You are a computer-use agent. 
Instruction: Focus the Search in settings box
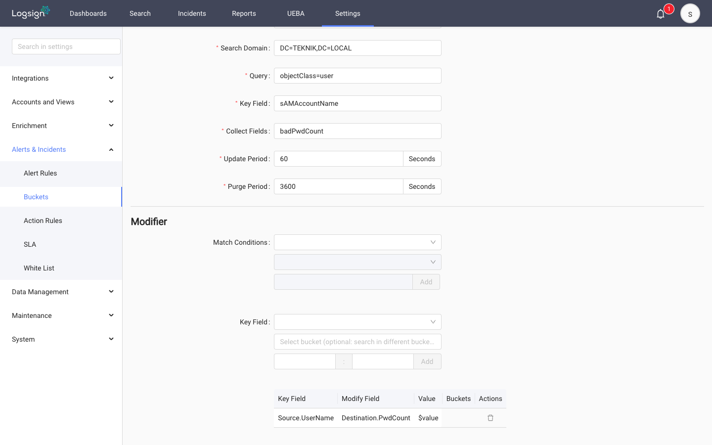tap(66, 46)
